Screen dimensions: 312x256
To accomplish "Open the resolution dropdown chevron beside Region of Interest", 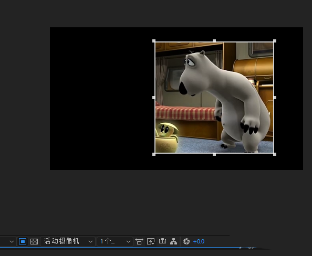I will coord(12,242).
